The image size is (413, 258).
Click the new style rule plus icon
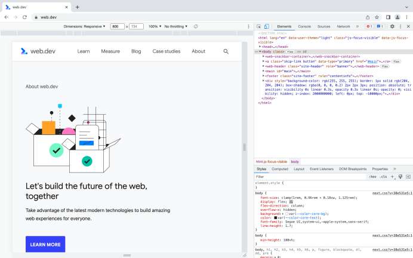coord(392,177)
